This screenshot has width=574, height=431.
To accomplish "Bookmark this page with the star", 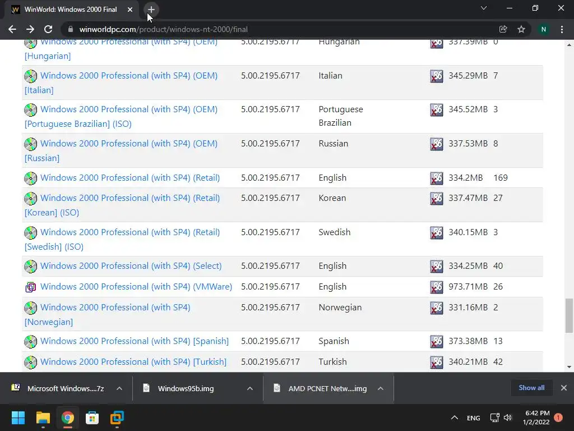I will pyautogui.click(x=521, y=29).
